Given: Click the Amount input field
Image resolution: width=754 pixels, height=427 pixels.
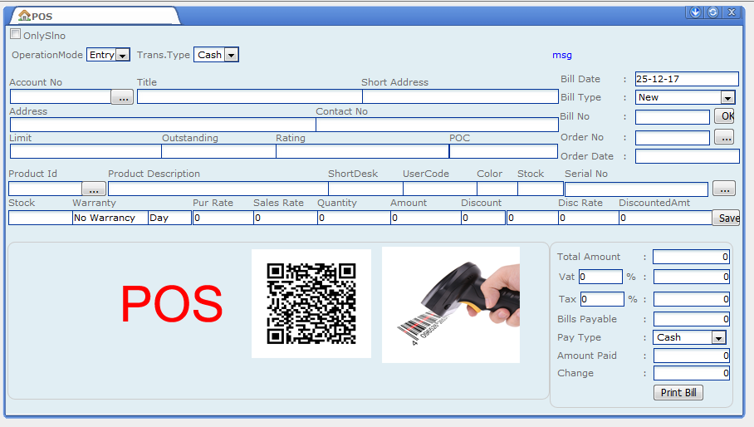Looking at the screenshot, I should (426, 218).
